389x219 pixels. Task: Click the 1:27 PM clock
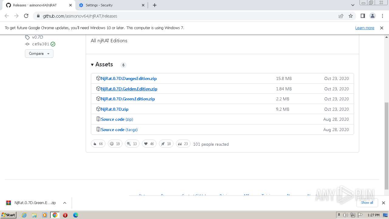point(373,215)
